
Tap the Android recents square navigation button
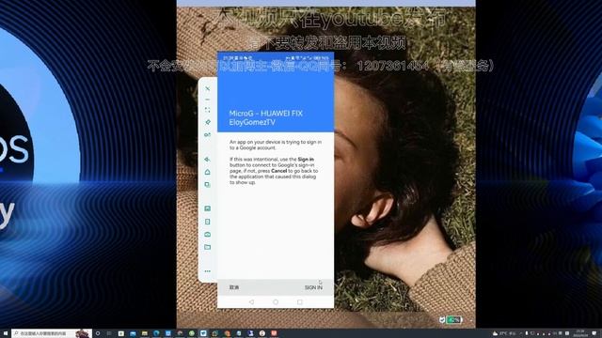tap(299, 302)
